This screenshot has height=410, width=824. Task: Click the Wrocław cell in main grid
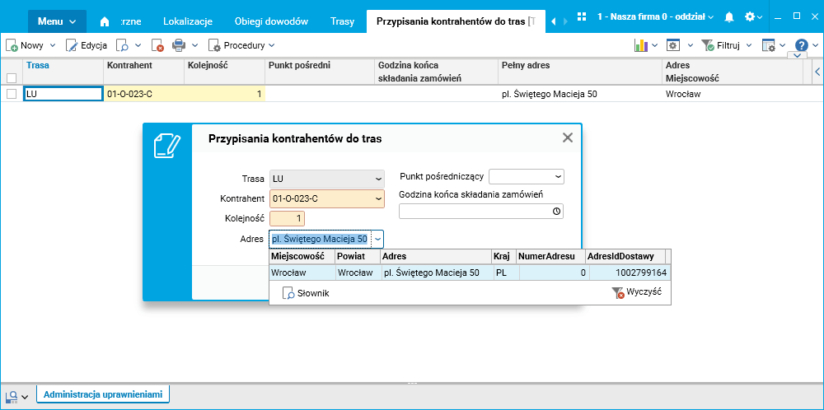pyautogui.click(x=733, y=95)
